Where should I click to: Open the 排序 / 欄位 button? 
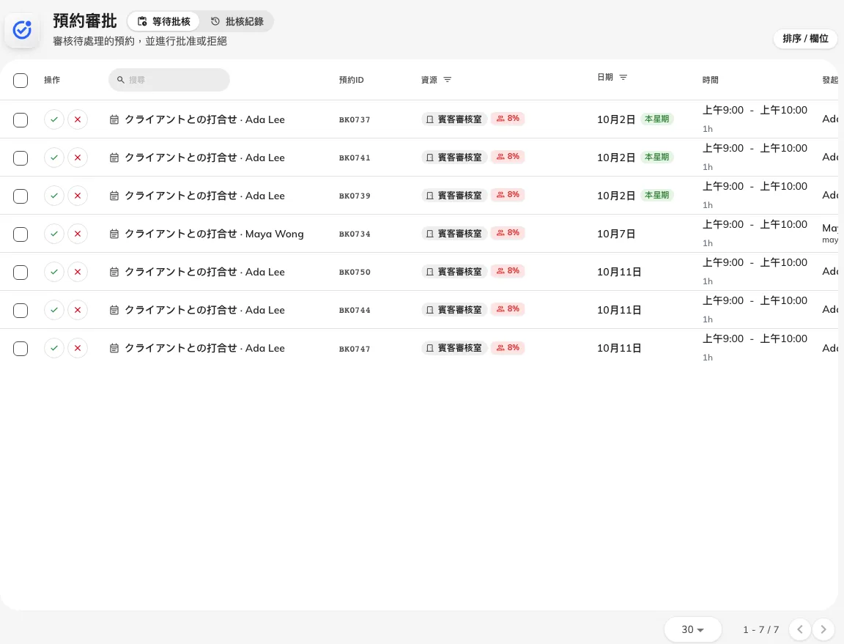click(x=805, y=39)
